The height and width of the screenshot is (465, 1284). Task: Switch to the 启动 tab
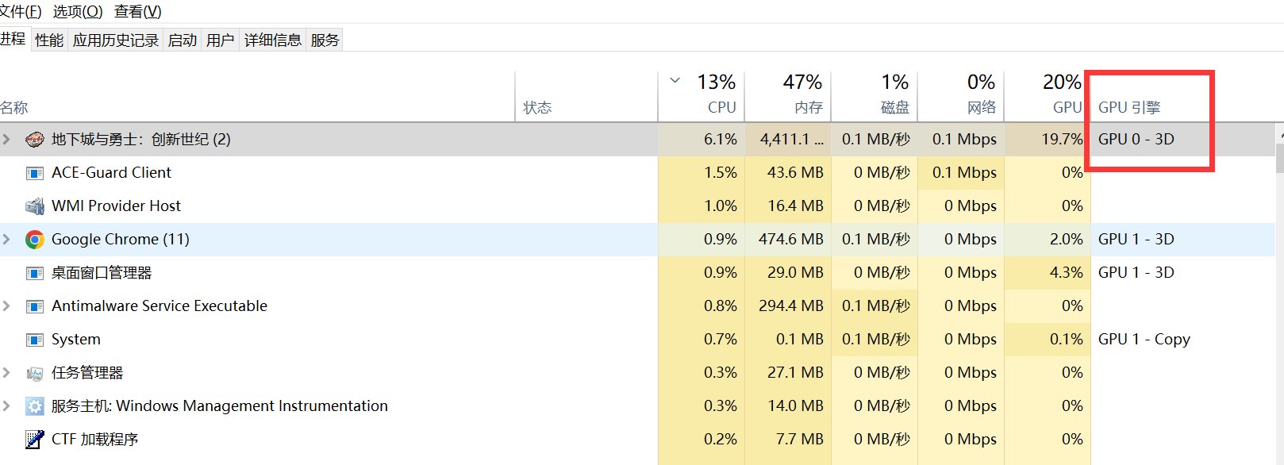(x=183, y=40)
